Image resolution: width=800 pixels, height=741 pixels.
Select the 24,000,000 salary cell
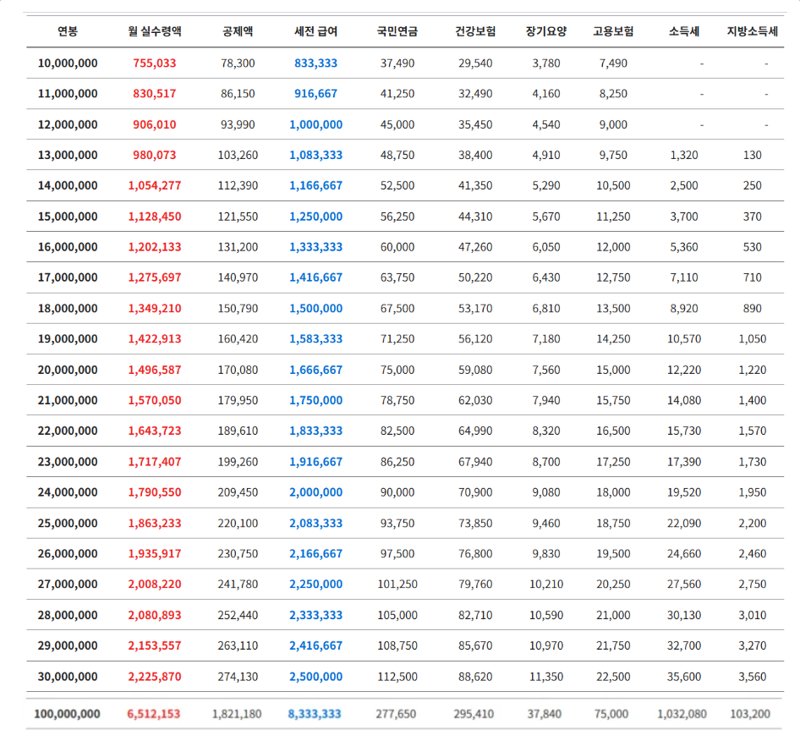tap(68, 492)
